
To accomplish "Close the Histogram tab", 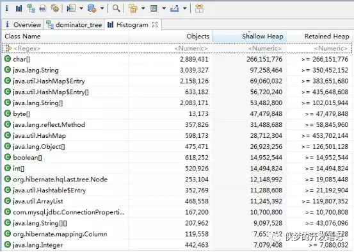I will [155, 24].
